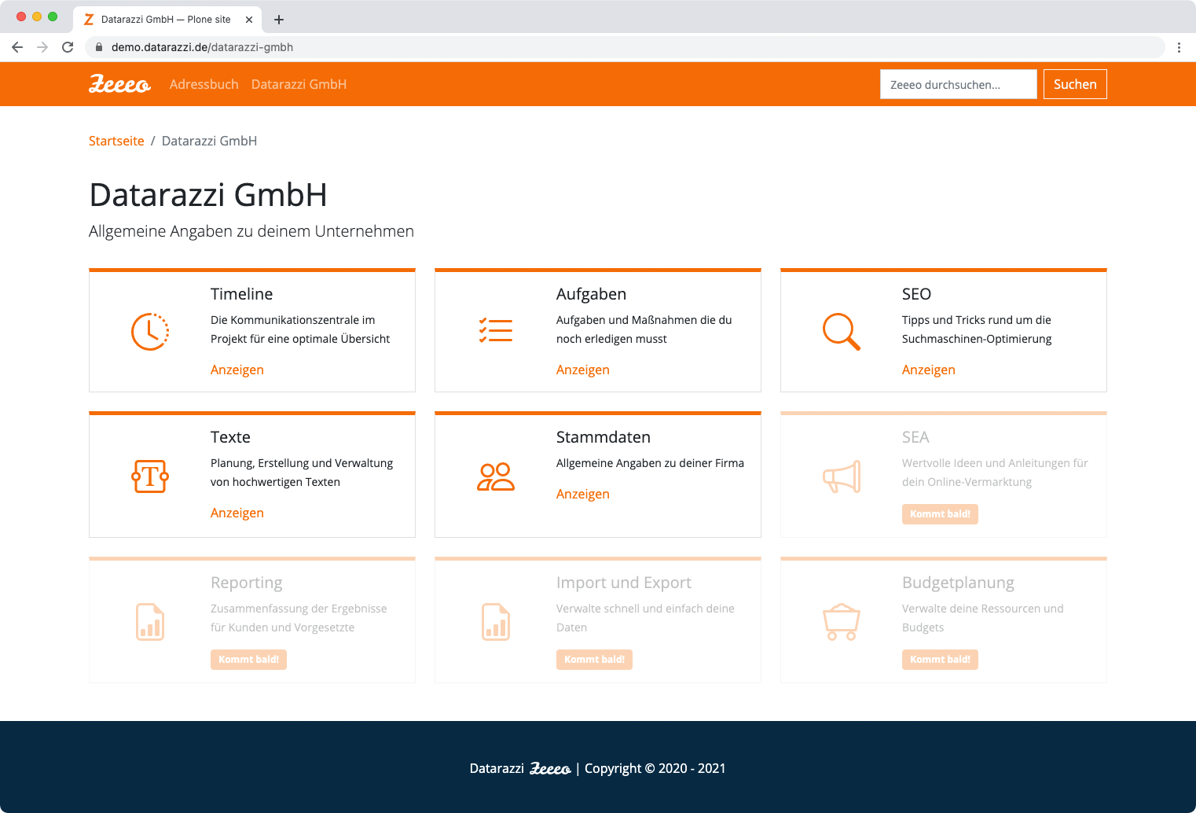Open Anzeigen link under Stammdaten
The height and width of the screenshot is (813, 1196).
(x=583, y=494)
